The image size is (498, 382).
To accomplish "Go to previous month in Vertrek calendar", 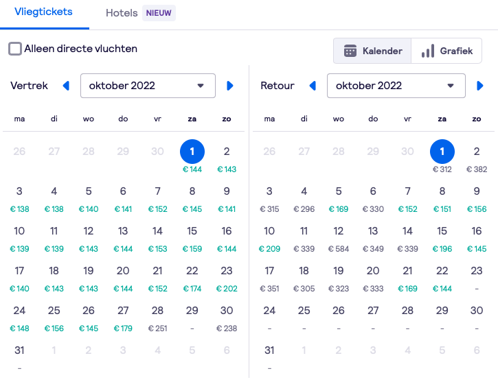I will tap(67, 86).
